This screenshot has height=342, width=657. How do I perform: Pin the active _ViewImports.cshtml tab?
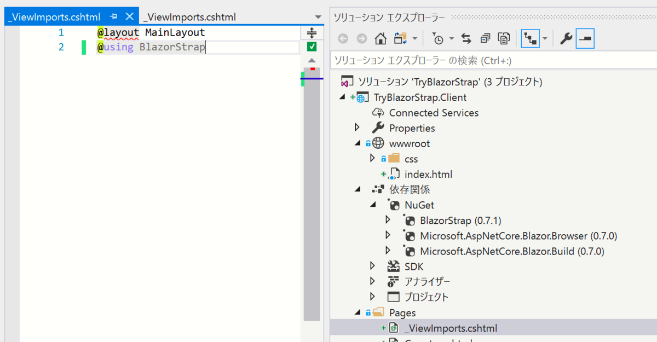click(x=115, y=17)
